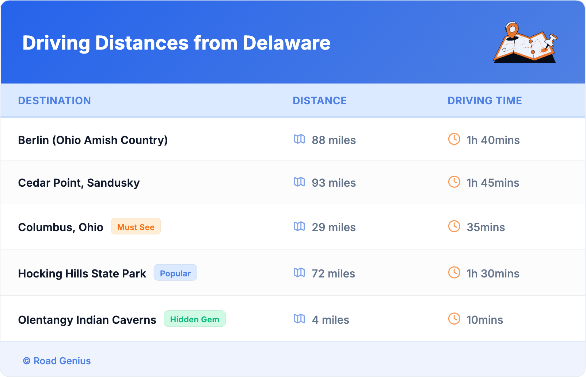Screen dimensions: 586x377
Task: Select Berlin (Ohio Amish Country) destination
Action: [93, 140]
